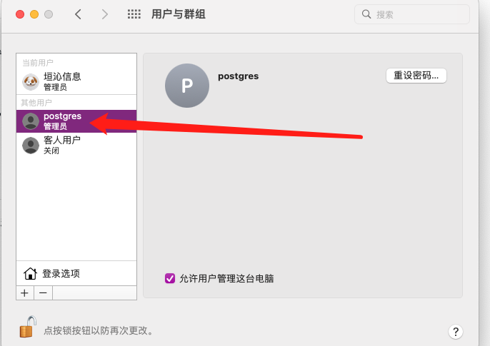Focus the 搜索 search field
Image resolution: width=490 pixels, height=346 pixels.
click(x=412, y=14)
